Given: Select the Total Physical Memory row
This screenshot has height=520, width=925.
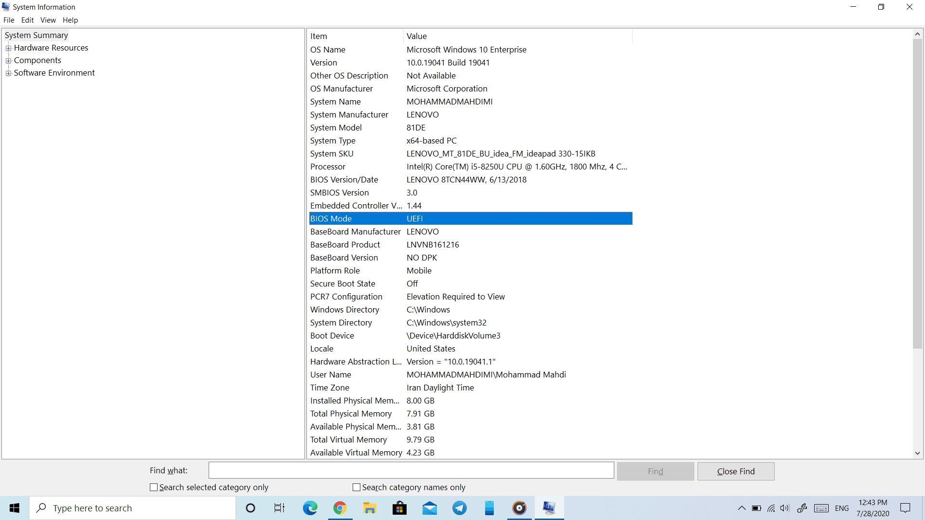Looking at the screenshot, I should 470,414.
